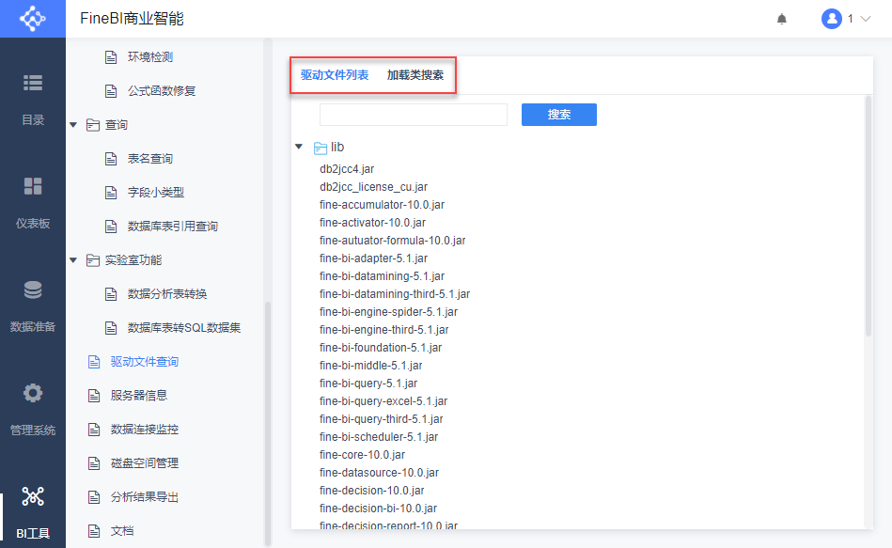Viewport: 892px width, 548px height.
Task: Open 数据连接监控 menu item
Action: (145, 430)
